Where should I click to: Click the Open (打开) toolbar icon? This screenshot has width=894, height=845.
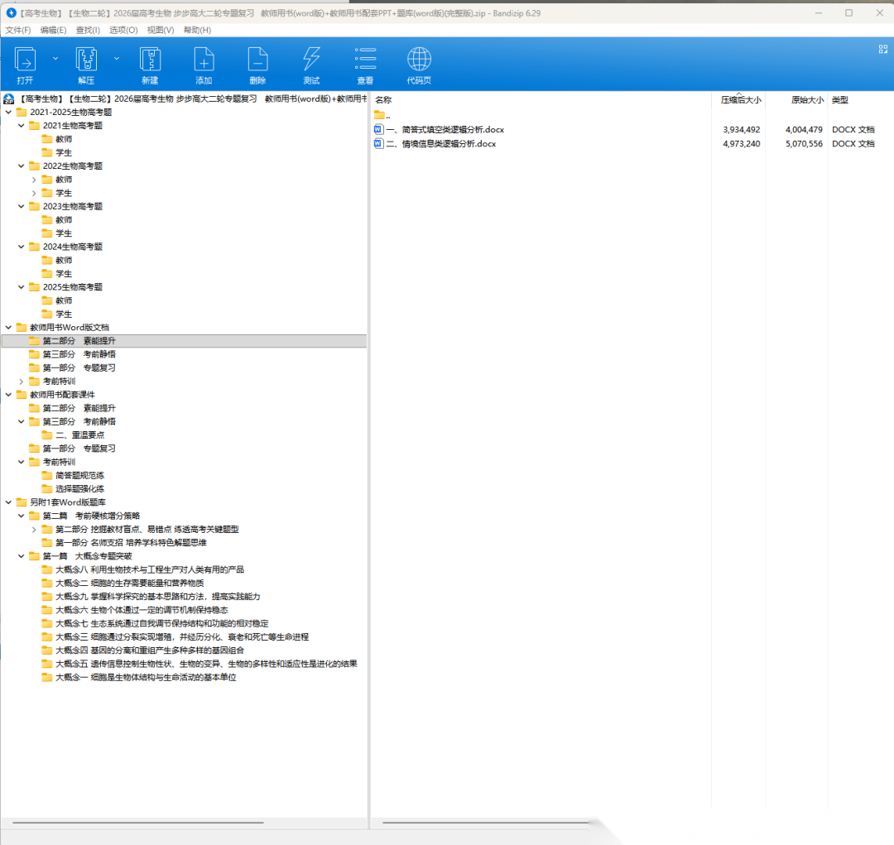pos(25,60)
